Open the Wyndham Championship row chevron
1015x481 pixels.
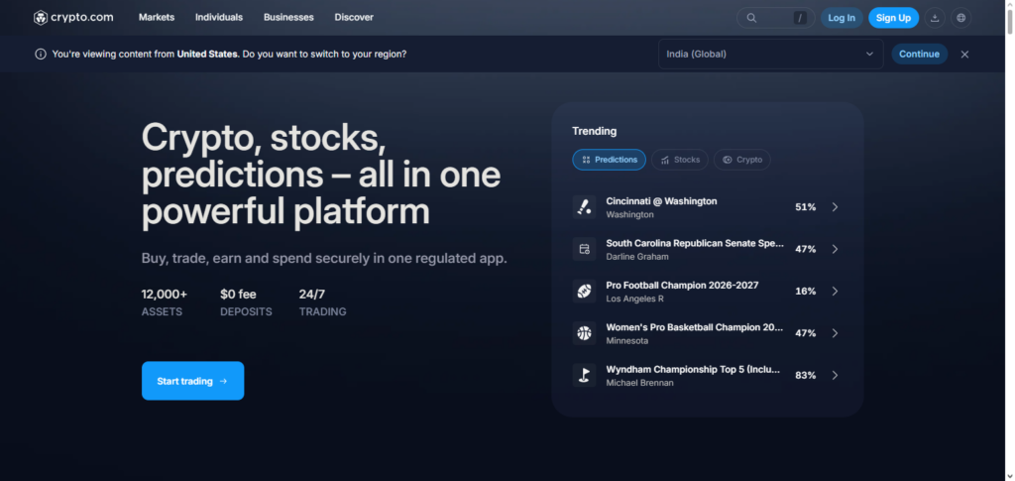(x=835, y=376)
